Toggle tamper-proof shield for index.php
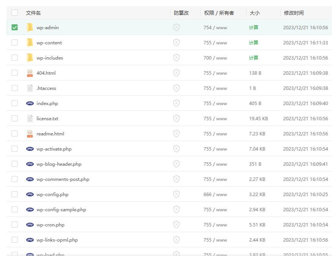Image resolution: width=332 pixels, height=256 pixels. tap(176, 103)
